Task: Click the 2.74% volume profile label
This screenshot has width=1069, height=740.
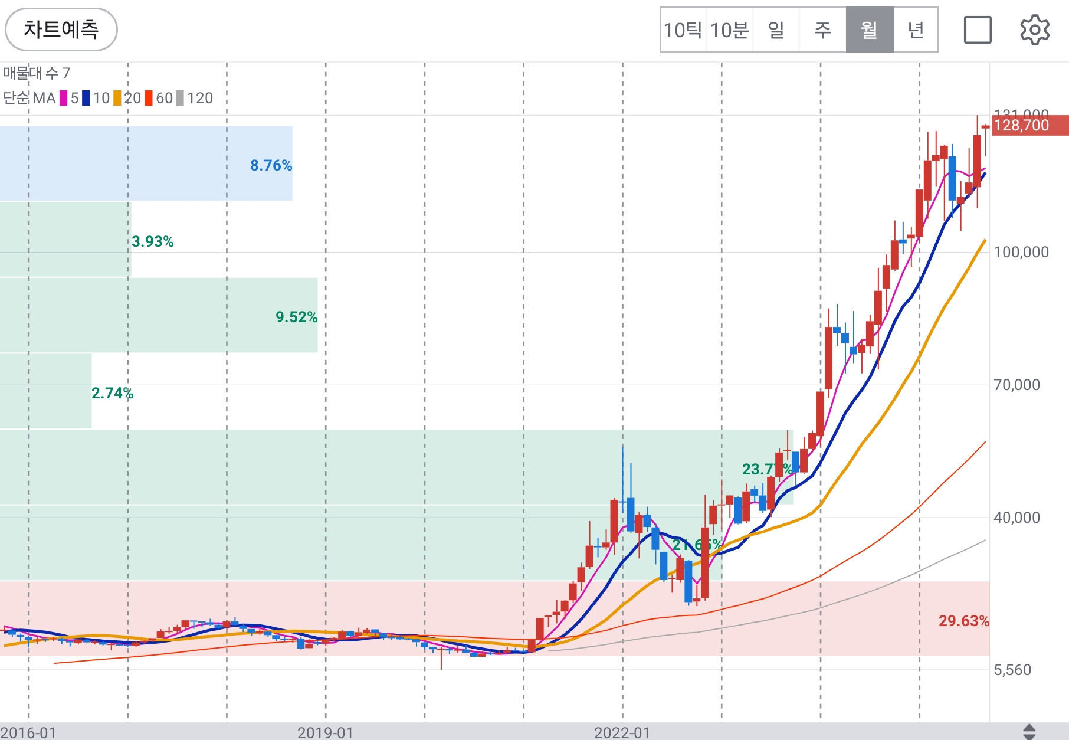Action: [112, 393]
